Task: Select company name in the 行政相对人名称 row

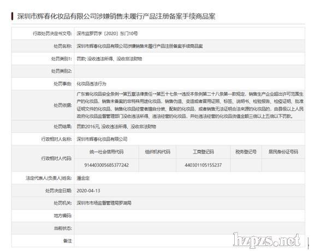Action: 102,139
